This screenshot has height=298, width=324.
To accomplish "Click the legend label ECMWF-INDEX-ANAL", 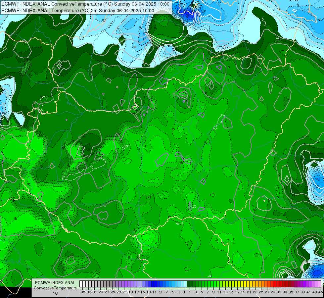I will [55, 283].
